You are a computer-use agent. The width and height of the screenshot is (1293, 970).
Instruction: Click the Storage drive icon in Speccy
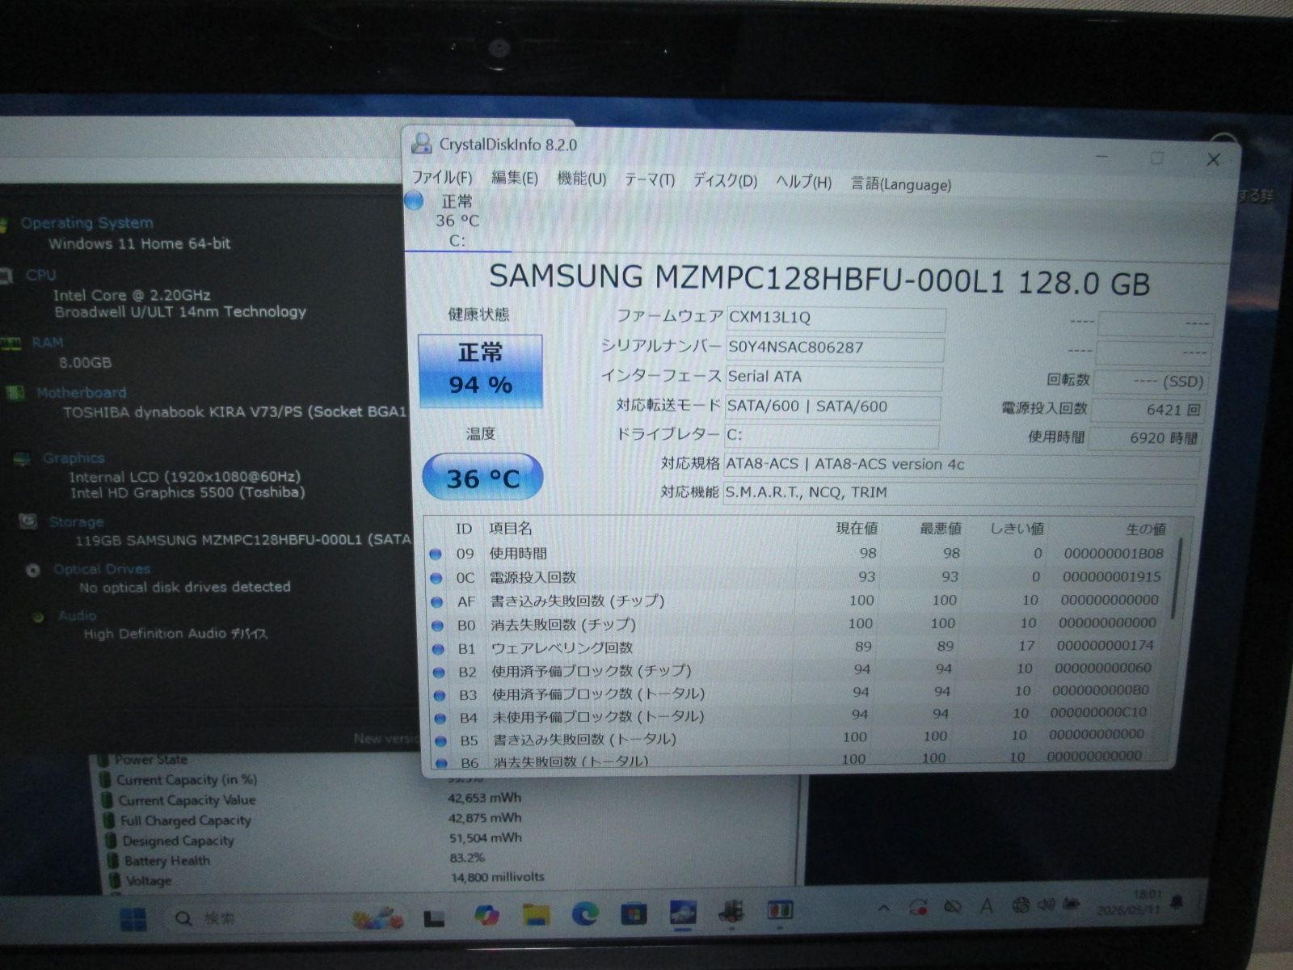(27, 521)
